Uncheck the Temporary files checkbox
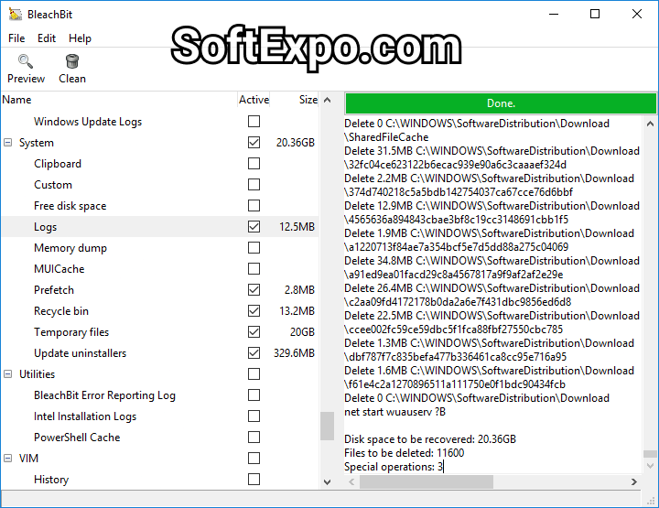 point(254,331)
